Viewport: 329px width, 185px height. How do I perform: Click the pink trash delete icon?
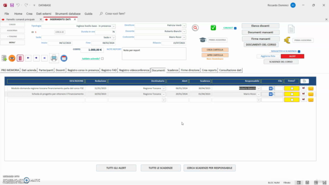pos(20,58)
